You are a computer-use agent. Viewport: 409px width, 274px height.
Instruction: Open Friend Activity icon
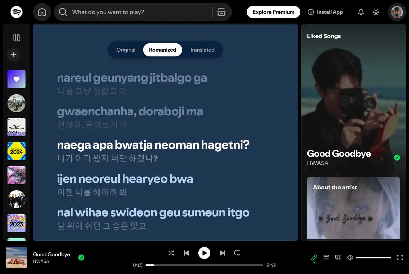[376, 12]
